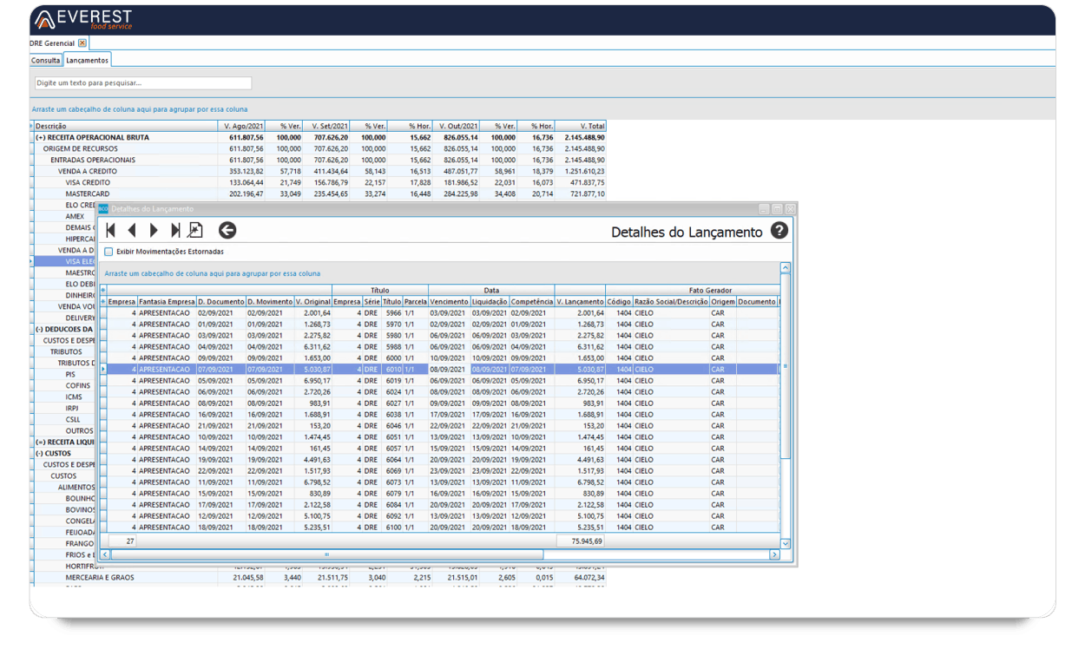Select CSLL tree row

pyautogui.click(x=63, y=420)
